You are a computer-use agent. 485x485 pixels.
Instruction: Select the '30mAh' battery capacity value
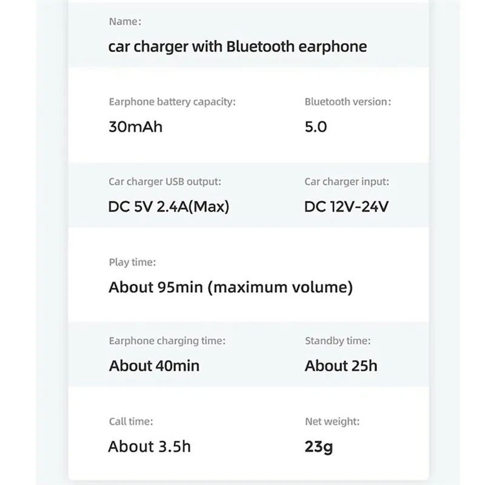pyautogui.click(x=135, y=127)
